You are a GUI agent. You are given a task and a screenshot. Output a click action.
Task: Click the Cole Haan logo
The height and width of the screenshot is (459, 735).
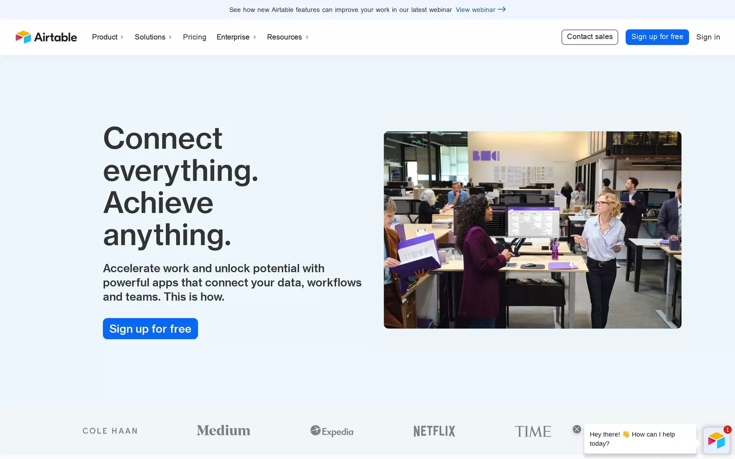click(x=110, y=431)
